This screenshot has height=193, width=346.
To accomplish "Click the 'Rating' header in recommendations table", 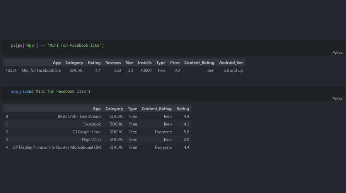I will 182,108.
